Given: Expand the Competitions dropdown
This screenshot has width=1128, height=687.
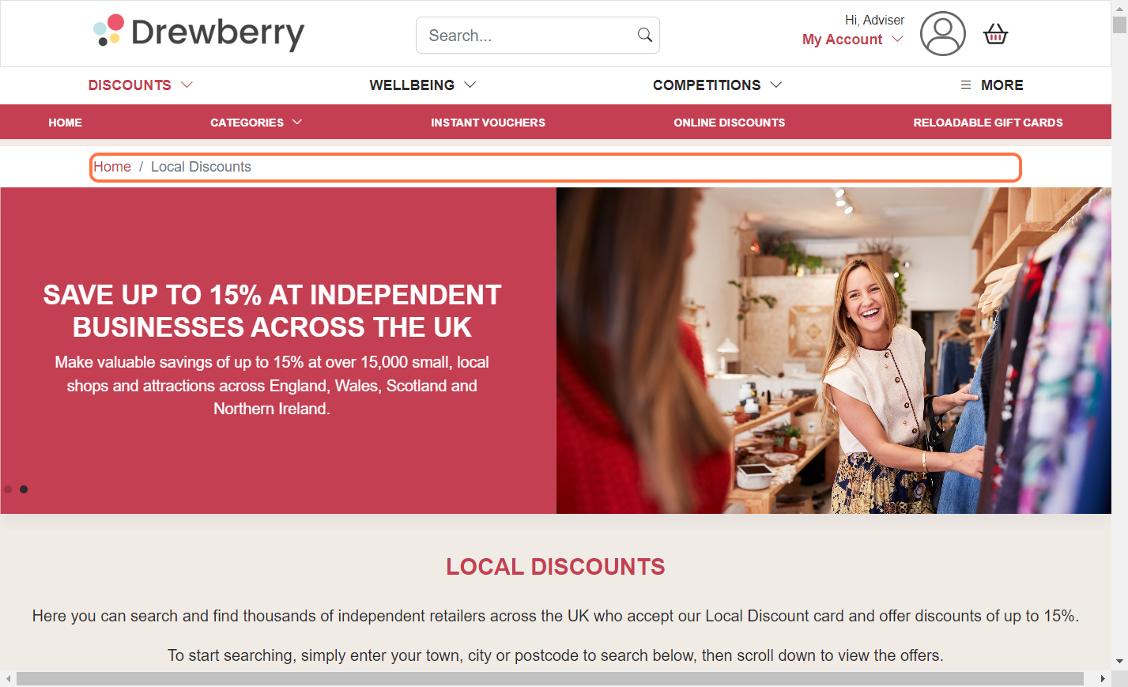Looking at the screenshot, I should (x=717, y=85).
